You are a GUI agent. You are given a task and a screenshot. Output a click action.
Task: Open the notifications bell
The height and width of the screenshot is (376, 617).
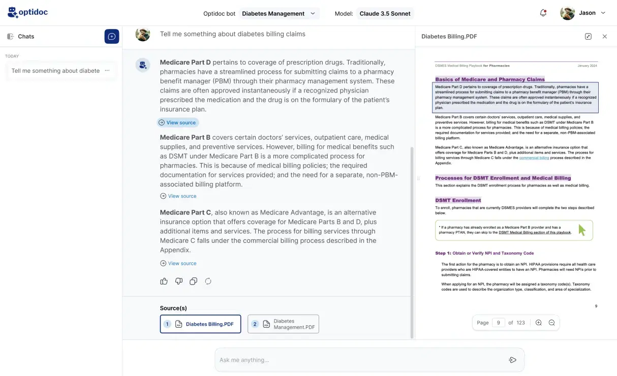543,13
